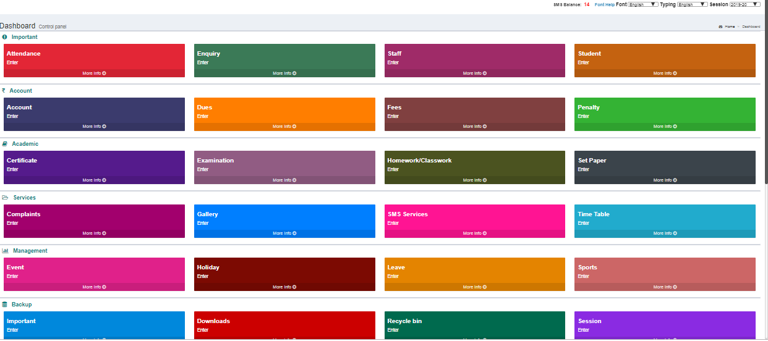768x341 pixels.
Task: Click the chart icon beside Management heading
Action: [5, 251]
